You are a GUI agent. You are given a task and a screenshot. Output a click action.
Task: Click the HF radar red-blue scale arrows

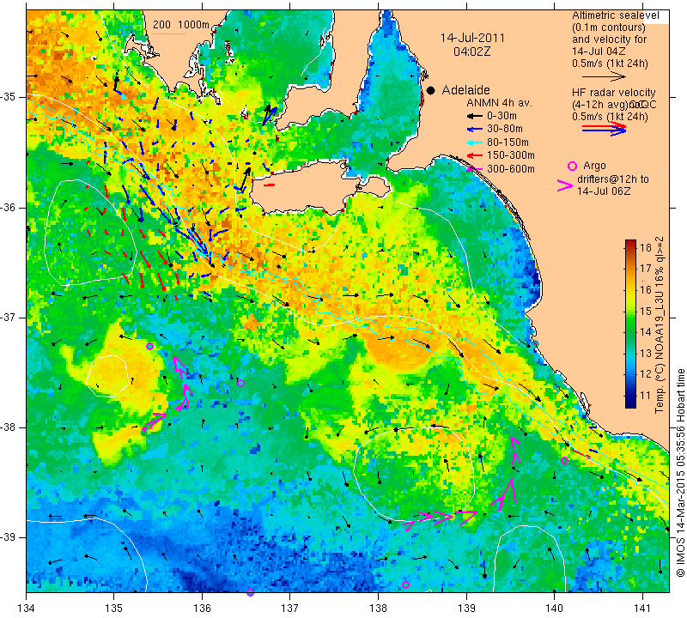[x=604, y=129]
